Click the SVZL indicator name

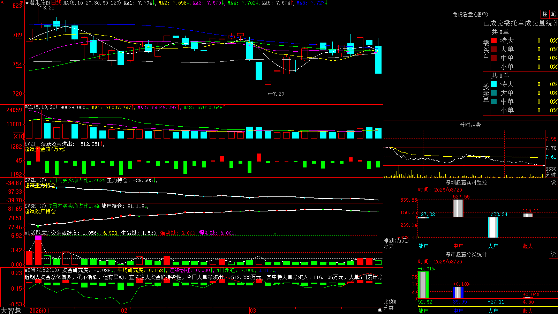30,180
